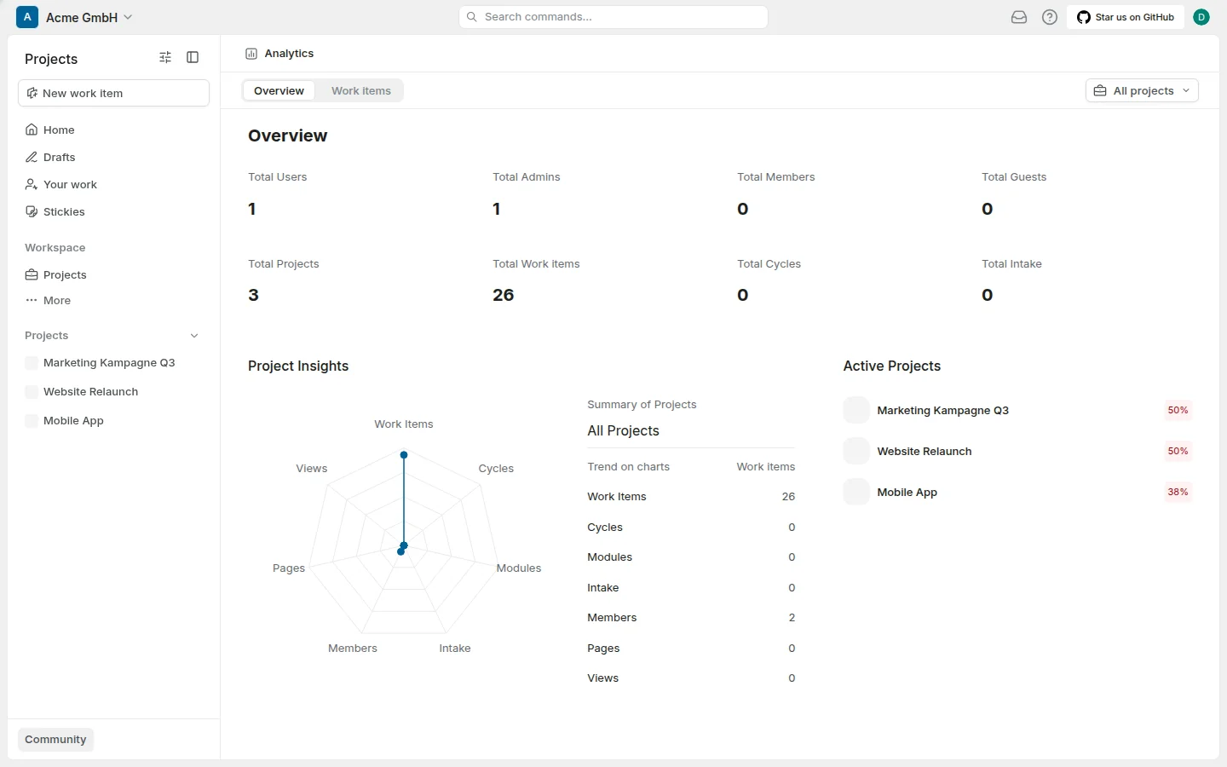Viewport: 1227px width, 767px height.
Task: Click the Stickies note icon
Action: point(32,211)
